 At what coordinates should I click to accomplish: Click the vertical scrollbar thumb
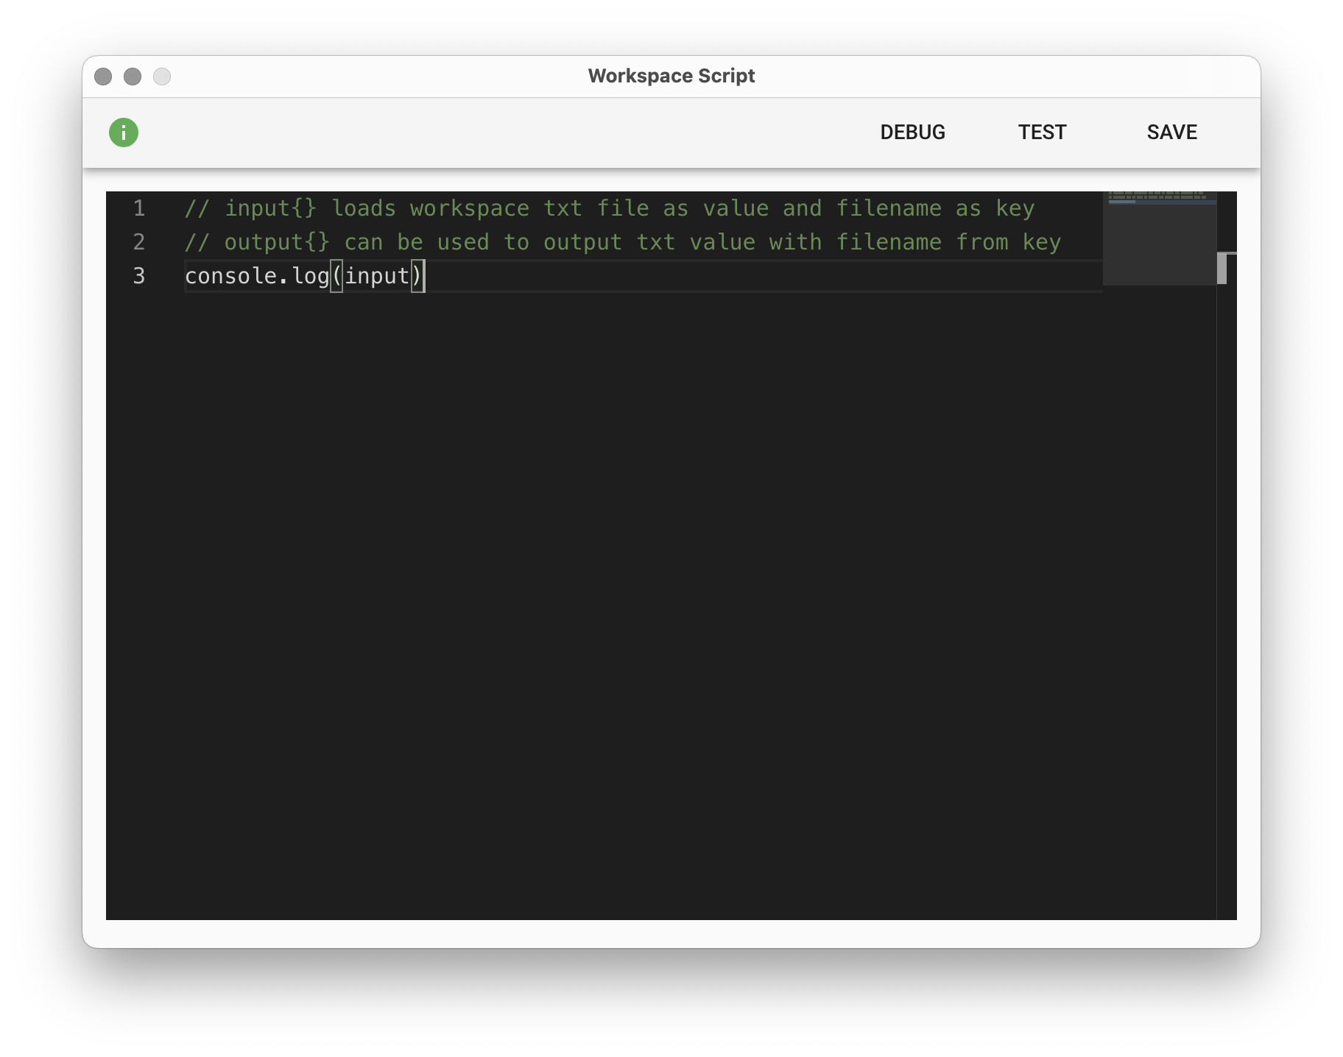point(1222,269)
